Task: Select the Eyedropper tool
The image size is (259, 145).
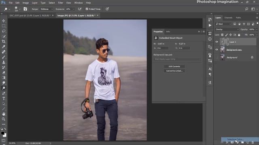Action: coord(4,47)
